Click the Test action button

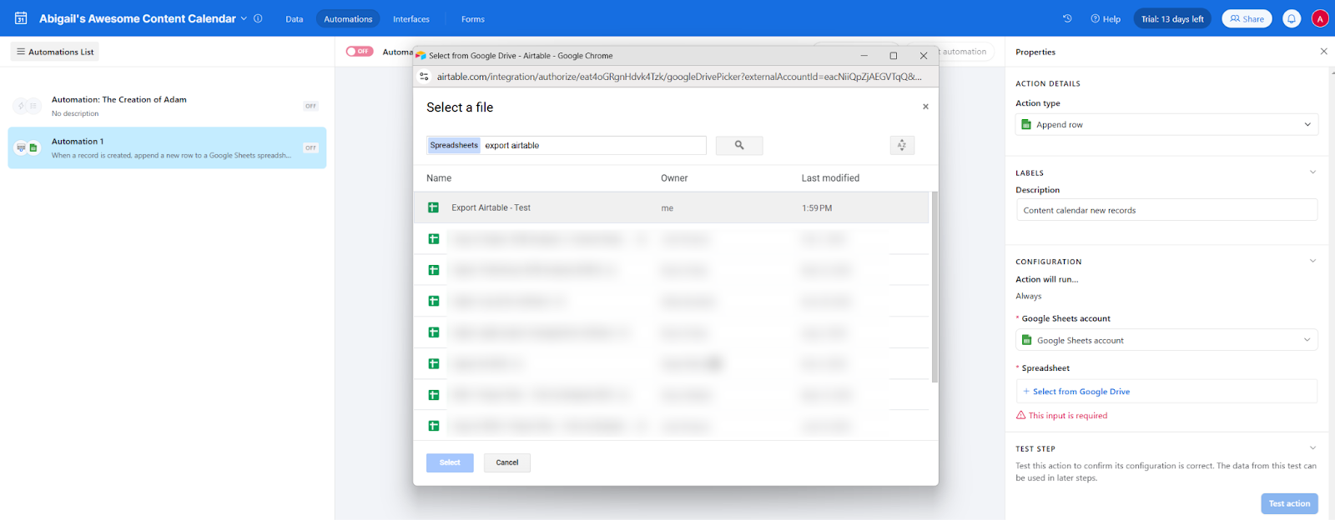[x=1289, y=503]
